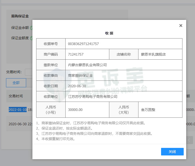Click note 3 about 不需要商家交回此收据
195x166 pixels.
pos(94,134)
